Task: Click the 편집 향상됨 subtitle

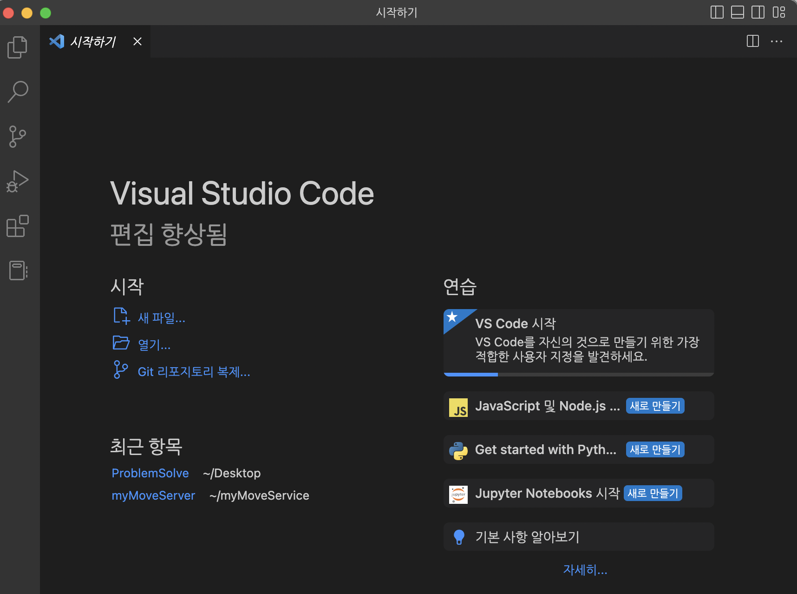Action: pos(169,234)
